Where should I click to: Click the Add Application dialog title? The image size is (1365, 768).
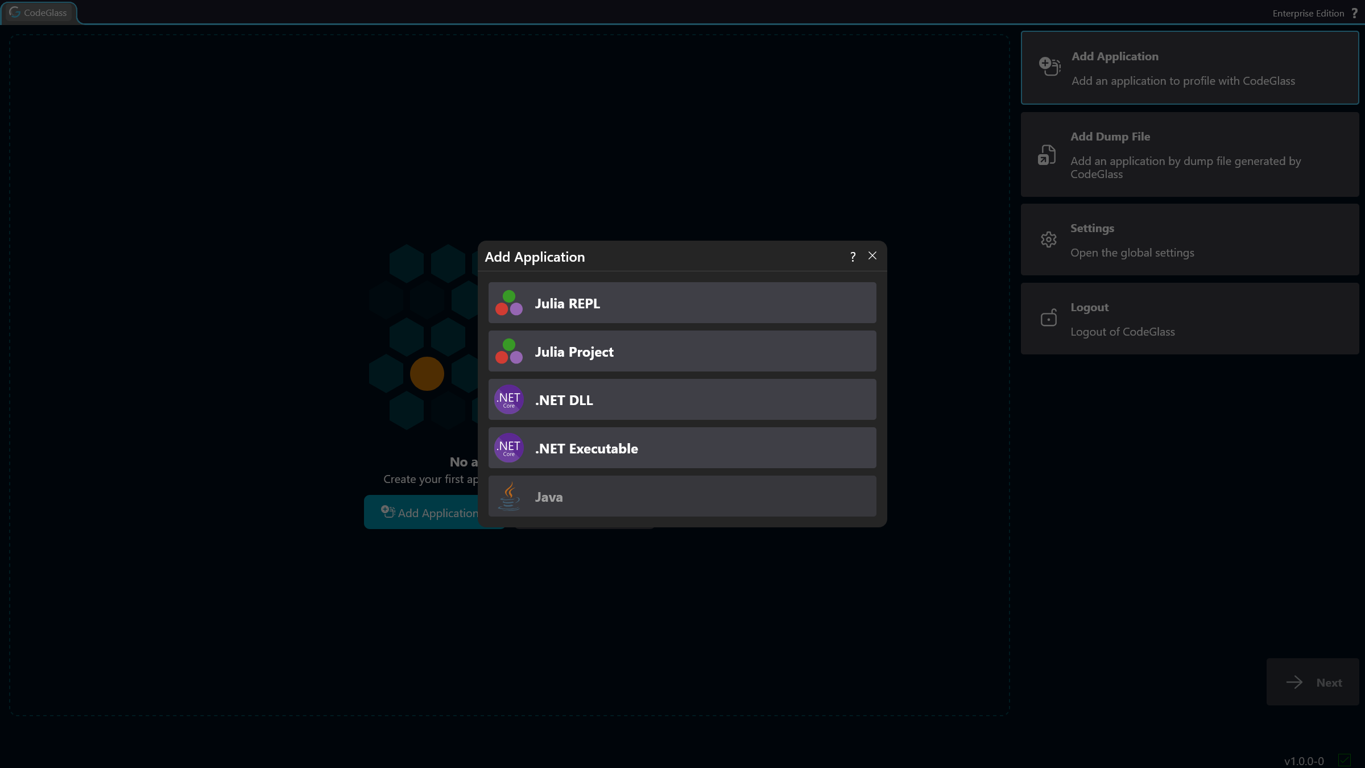click(535, 257)
